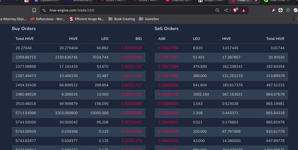Open the Efficient Image Re... bookmark
The width and height of the screenshot is (298, 150).
pyautogui.click(x=87, y=19)
